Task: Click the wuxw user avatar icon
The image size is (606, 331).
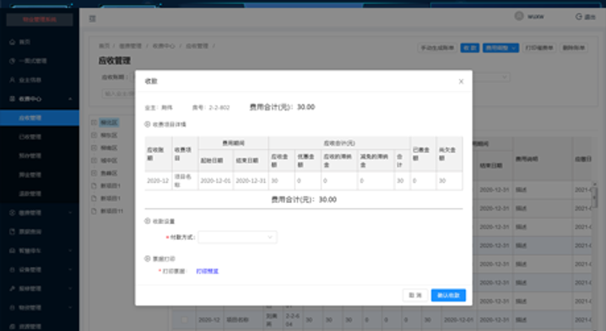Action: pos(519,16)
